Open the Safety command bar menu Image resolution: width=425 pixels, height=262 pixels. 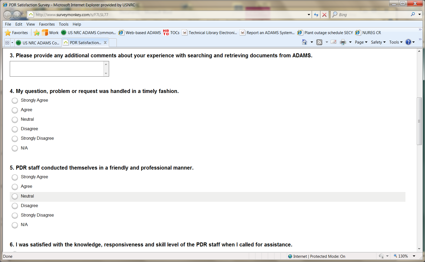378,42
